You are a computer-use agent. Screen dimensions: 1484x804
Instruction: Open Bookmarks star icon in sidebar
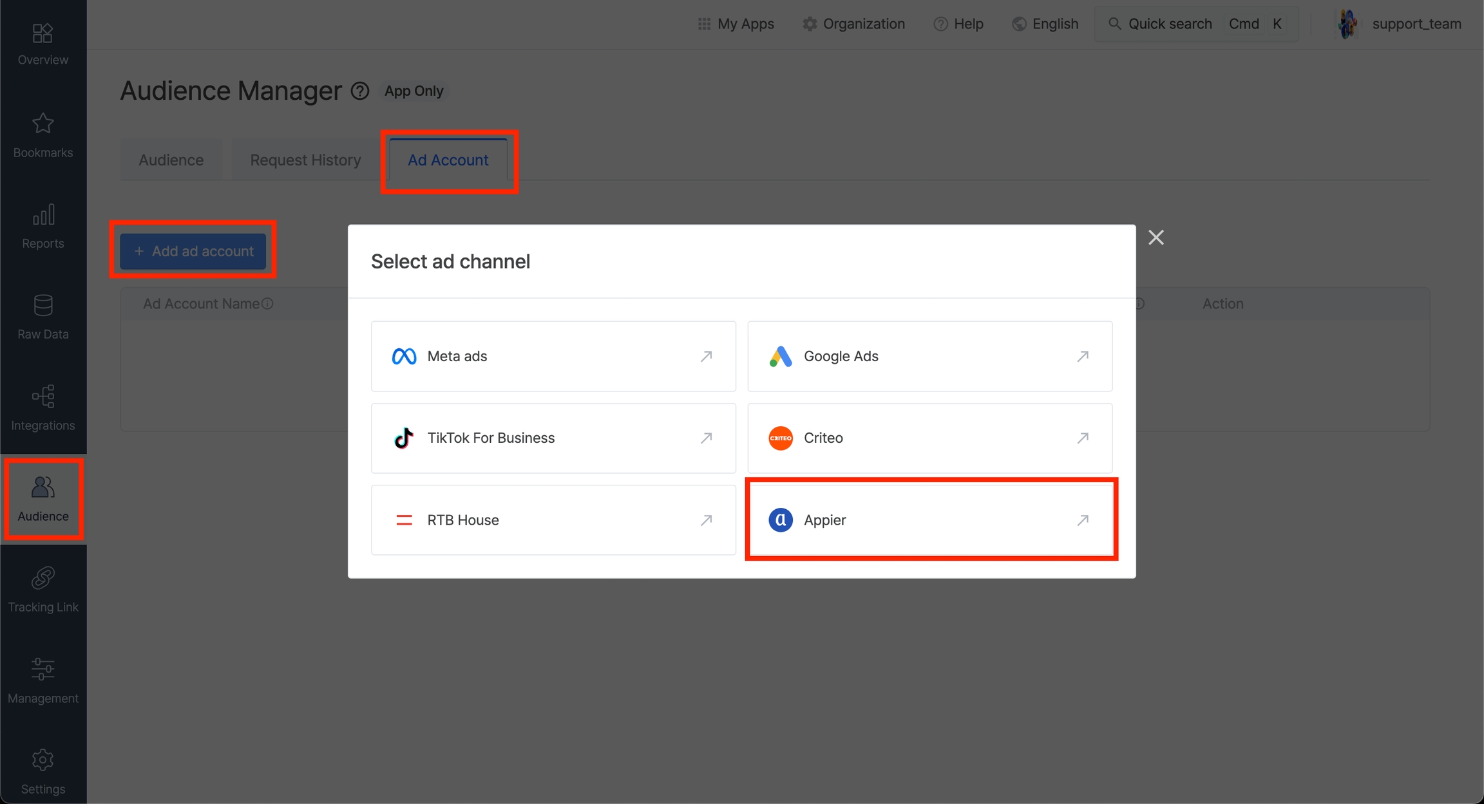[43, 135]
